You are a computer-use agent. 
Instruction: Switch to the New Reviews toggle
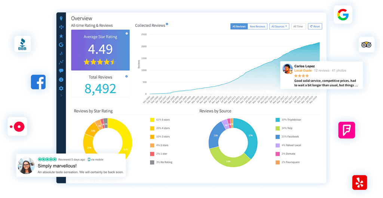coord(257,26)
